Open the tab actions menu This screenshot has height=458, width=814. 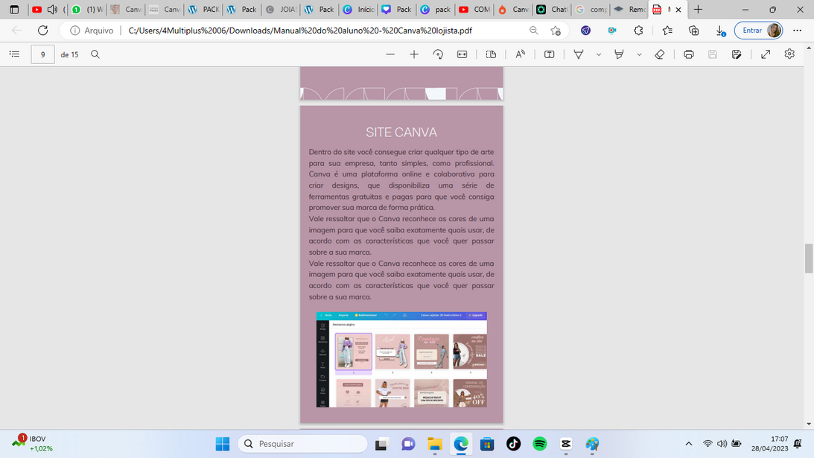point(14,10)
